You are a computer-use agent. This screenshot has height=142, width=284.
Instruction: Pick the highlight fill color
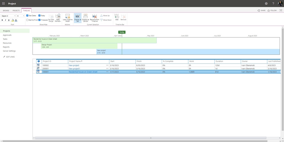(13, 20)
